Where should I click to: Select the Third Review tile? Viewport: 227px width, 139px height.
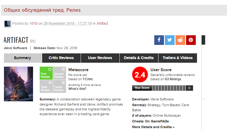(x=46, y=86)
